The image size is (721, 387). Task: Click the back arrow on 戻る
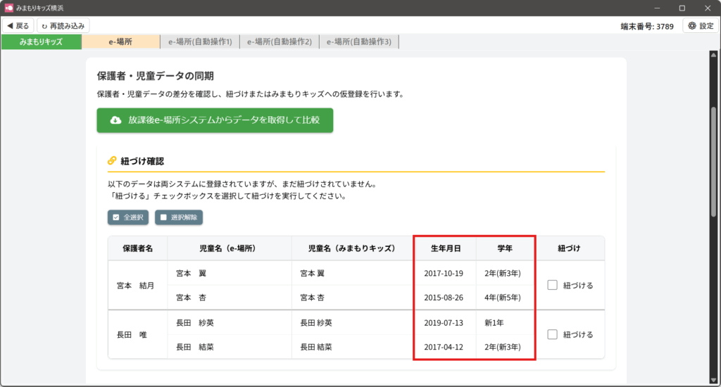click(10, 26)
